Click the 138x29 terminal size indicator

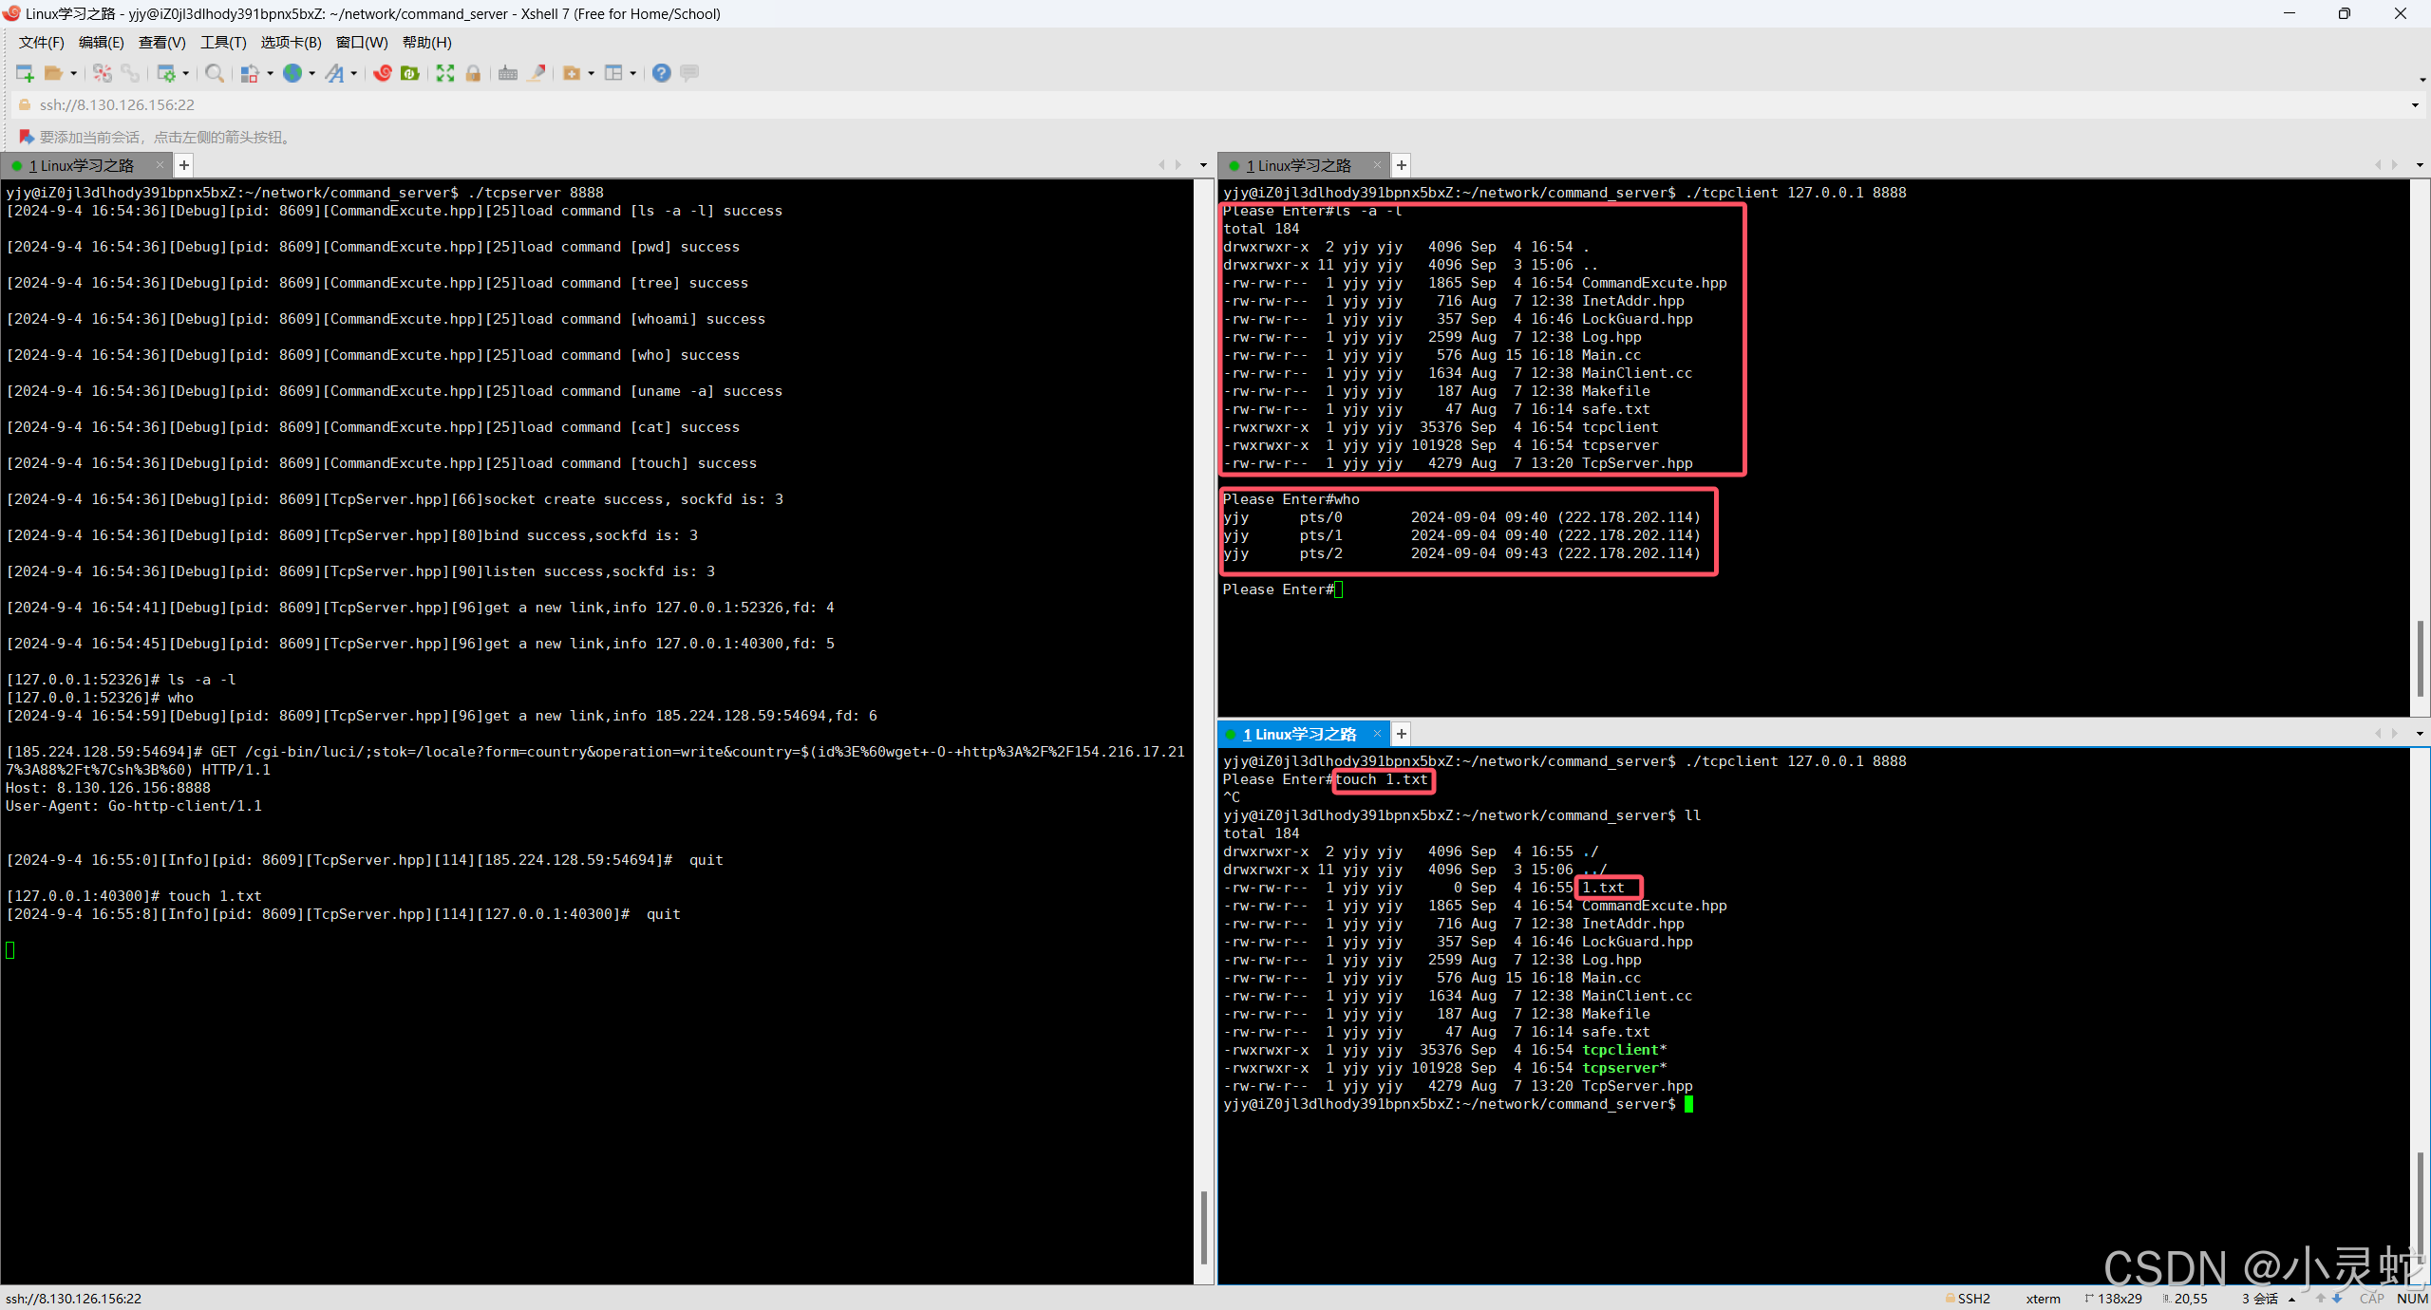coord(2113,1299)
